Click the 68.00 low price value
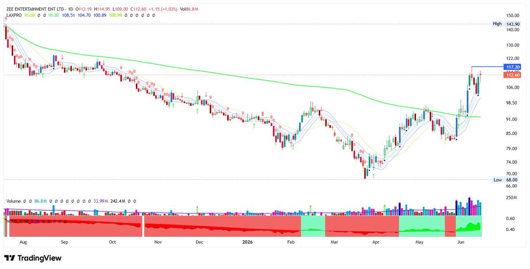The width and height of the screenshot is (530, 269). [x=512, y=179]
